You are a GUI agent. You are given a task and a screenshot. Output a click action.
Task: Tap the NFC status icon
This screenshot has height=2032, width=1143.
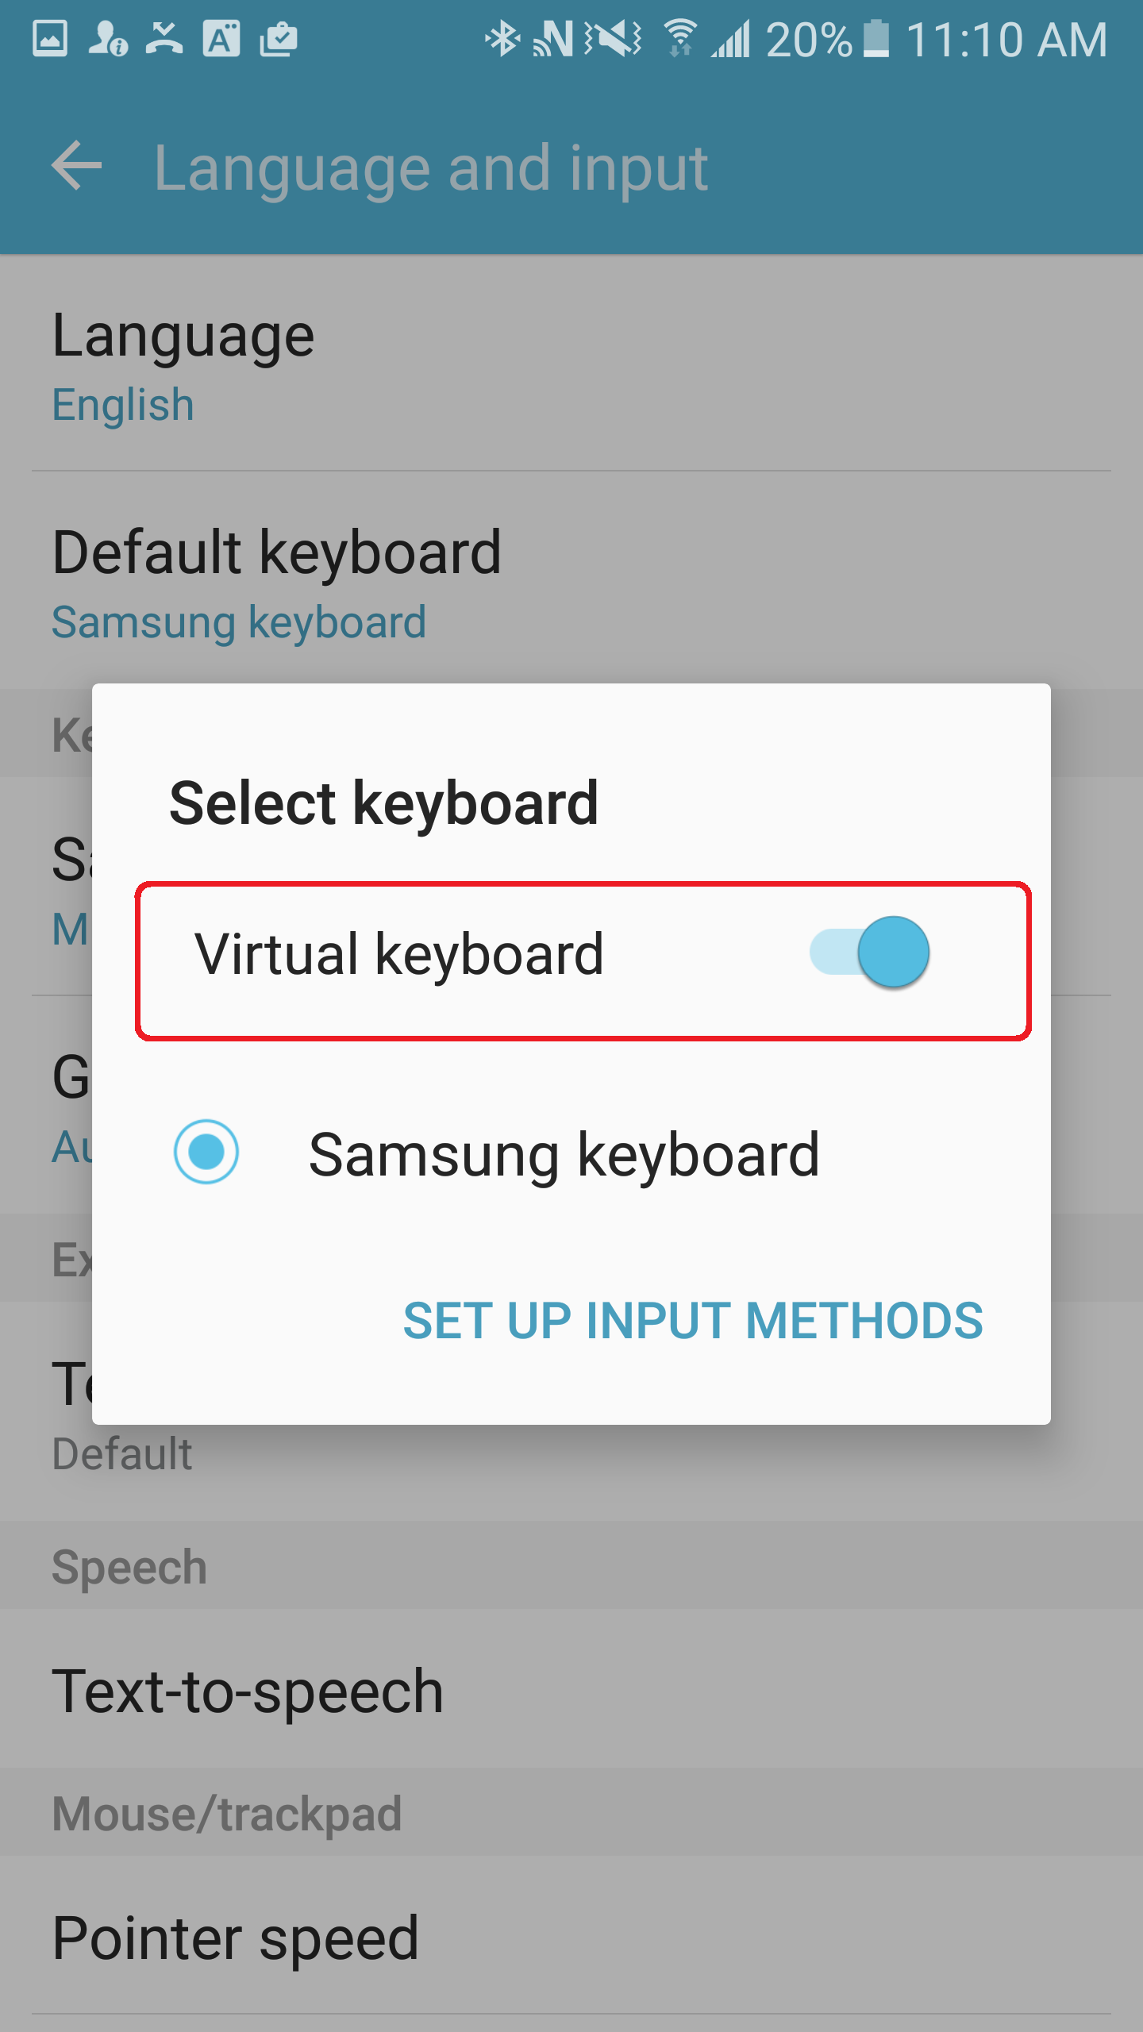554,38
